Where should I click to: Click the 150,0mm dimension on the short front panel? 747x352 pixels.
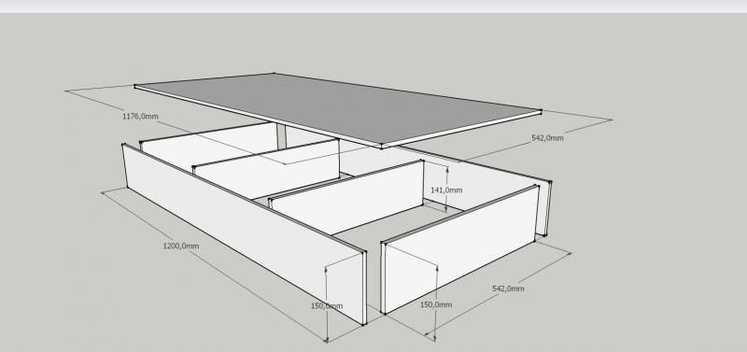tap(436, 304)
